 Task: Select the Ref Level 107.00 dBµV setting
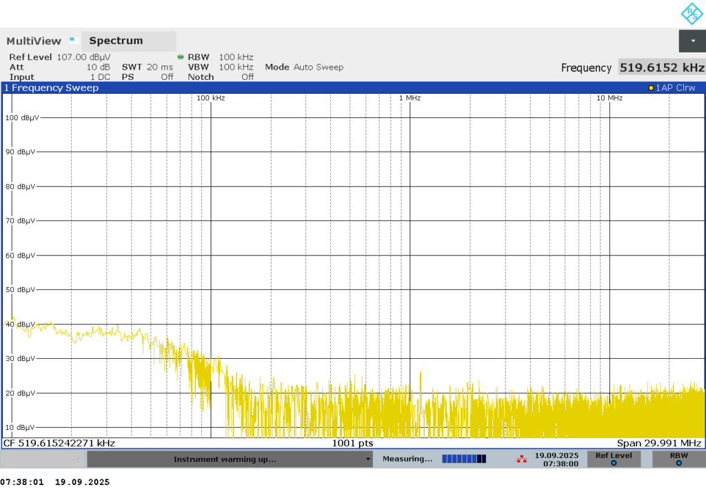coord(59,57)
